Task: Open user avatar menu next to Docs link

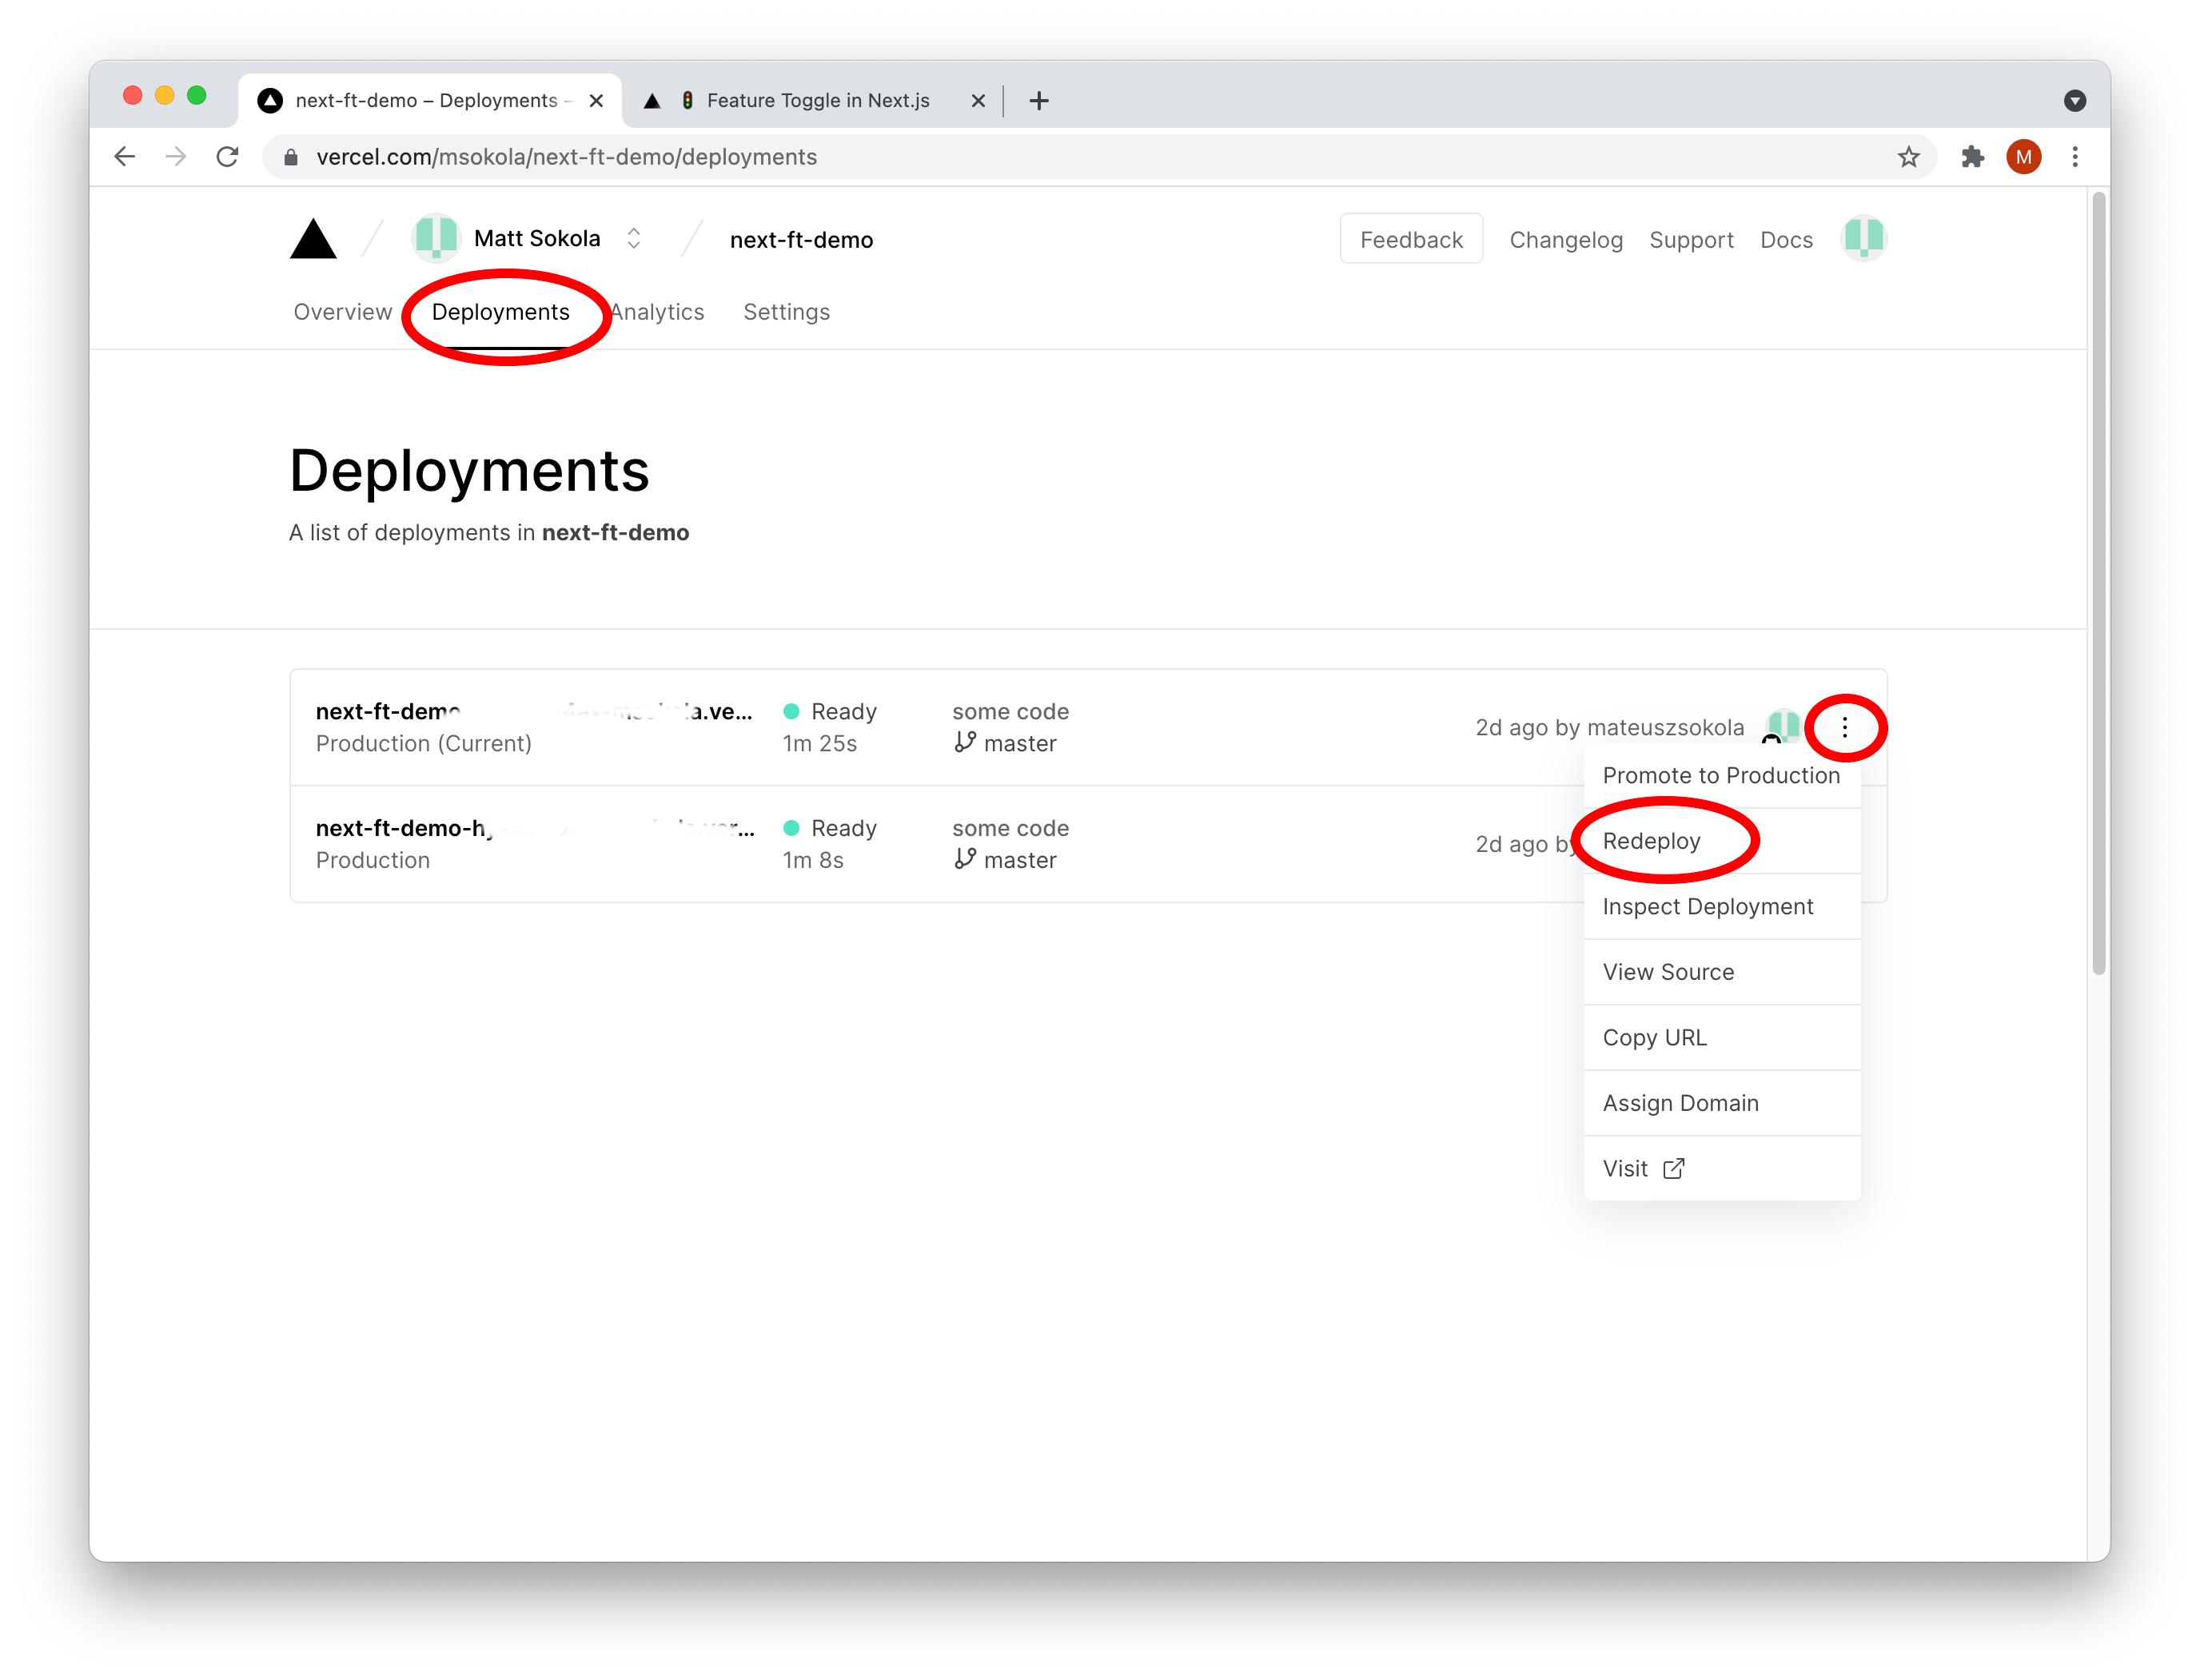Action: point(1864,238)
